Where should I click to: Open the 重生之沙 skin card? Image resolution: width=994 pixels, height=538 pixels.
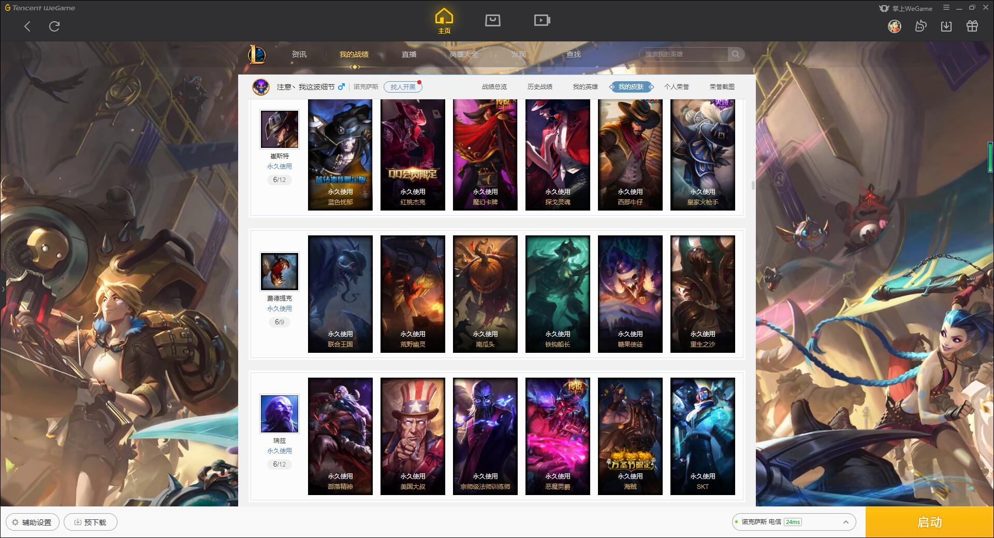tap(703, 294)
